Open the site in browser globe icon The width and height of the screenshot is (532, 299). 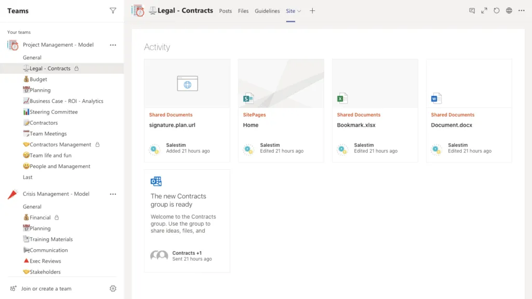coord(509,11)
